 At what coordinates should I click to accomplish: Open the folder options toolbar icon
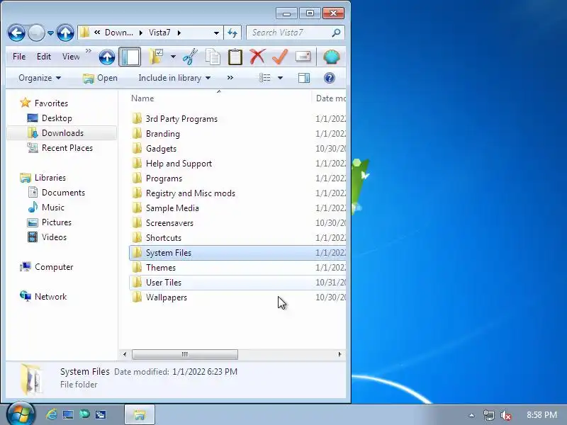[156, 57]
